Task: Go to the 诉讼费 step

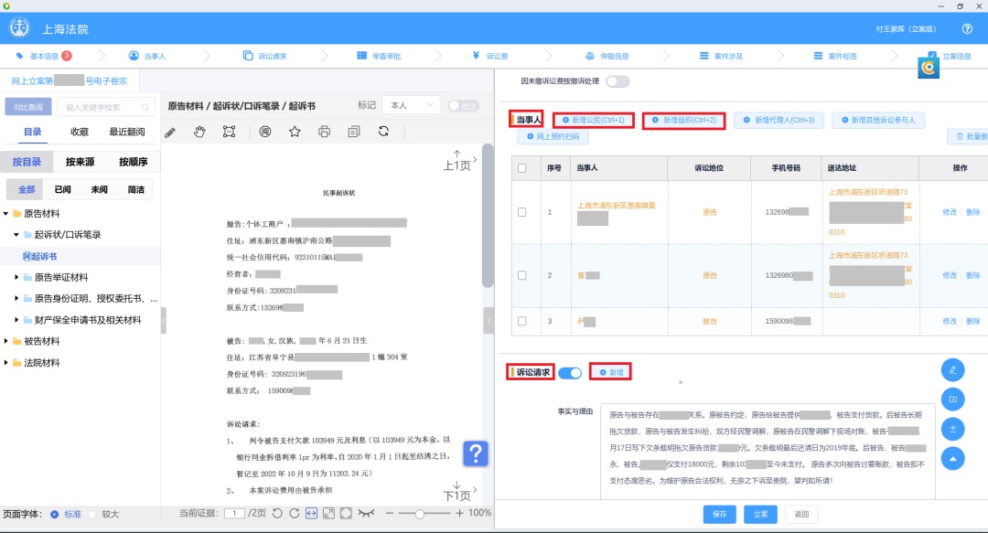Action: pyautogui.click(x=490, y=56)
